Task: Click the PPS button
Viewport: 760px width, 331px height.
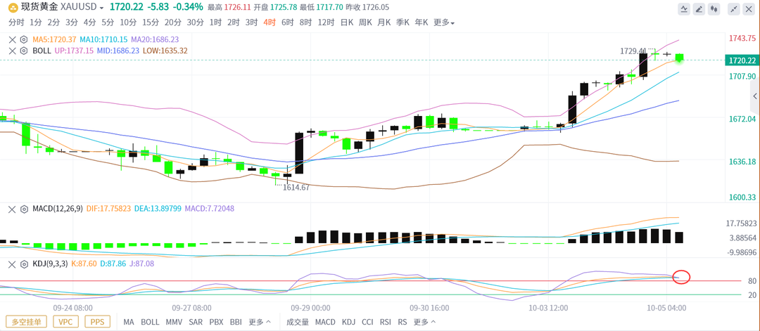Action: [97, 322]
